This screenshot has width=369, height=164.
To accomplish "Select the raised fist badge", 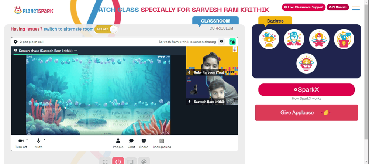I will coord(294,39).
